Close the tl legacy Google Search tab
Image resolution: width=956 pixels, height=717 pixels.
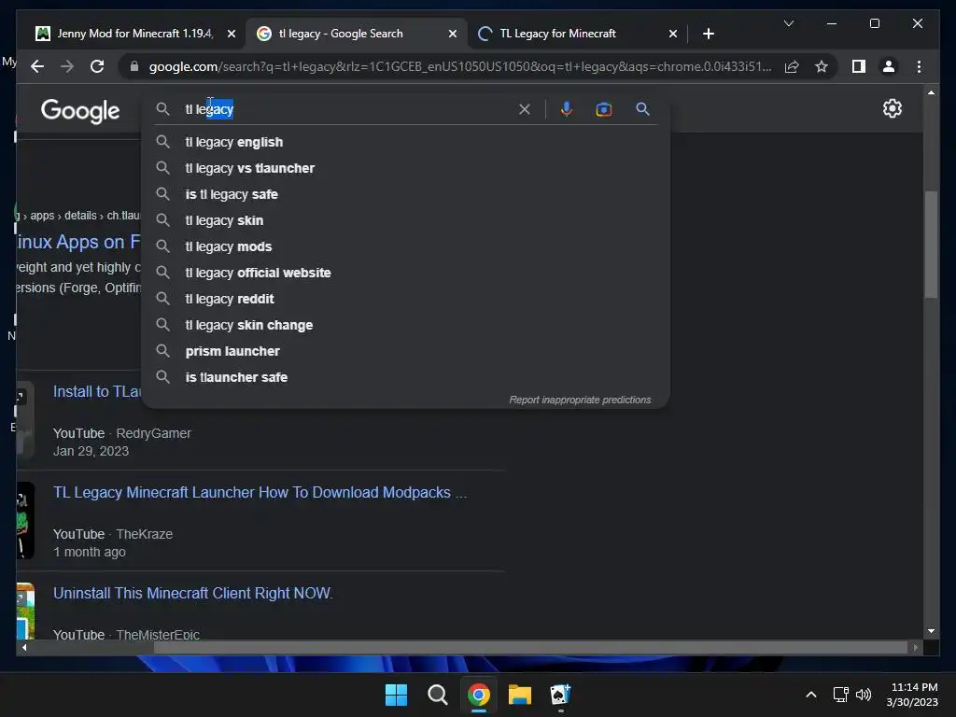tap(453, 35)
